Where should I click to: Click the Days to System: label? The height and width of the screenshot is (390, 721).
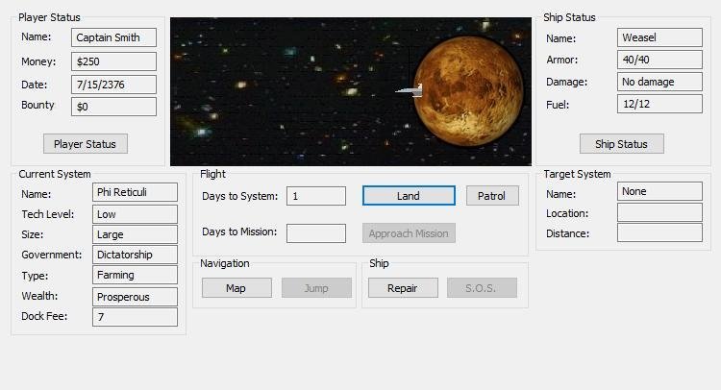[x=240, y=196]
